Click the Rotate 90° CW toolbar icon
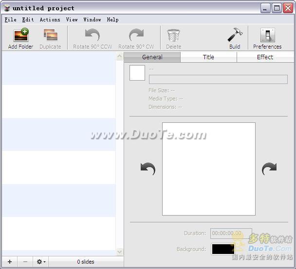 (x=136, y=35)
